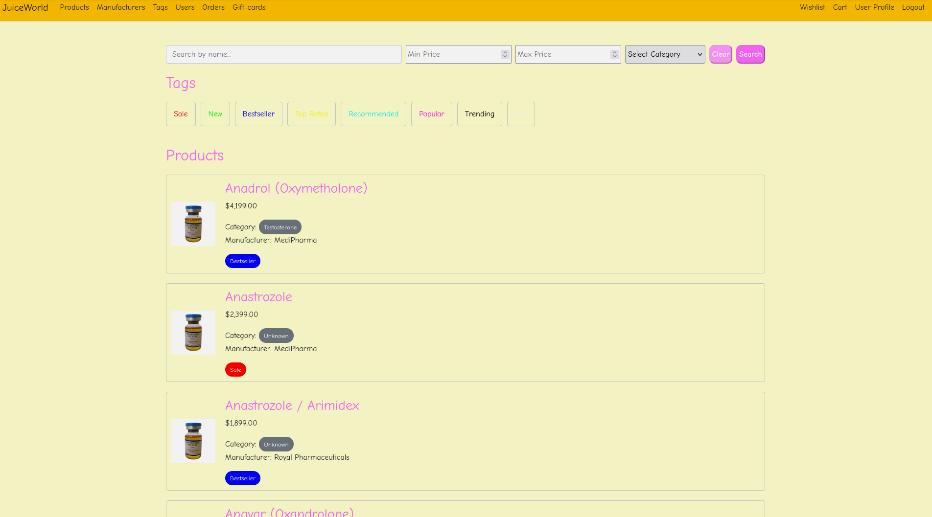
Task: View the Cart
Action: click(840, 7)
